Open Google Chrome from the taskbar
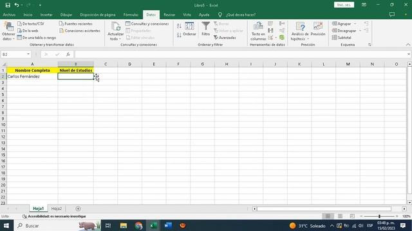 tap(138, 225)
